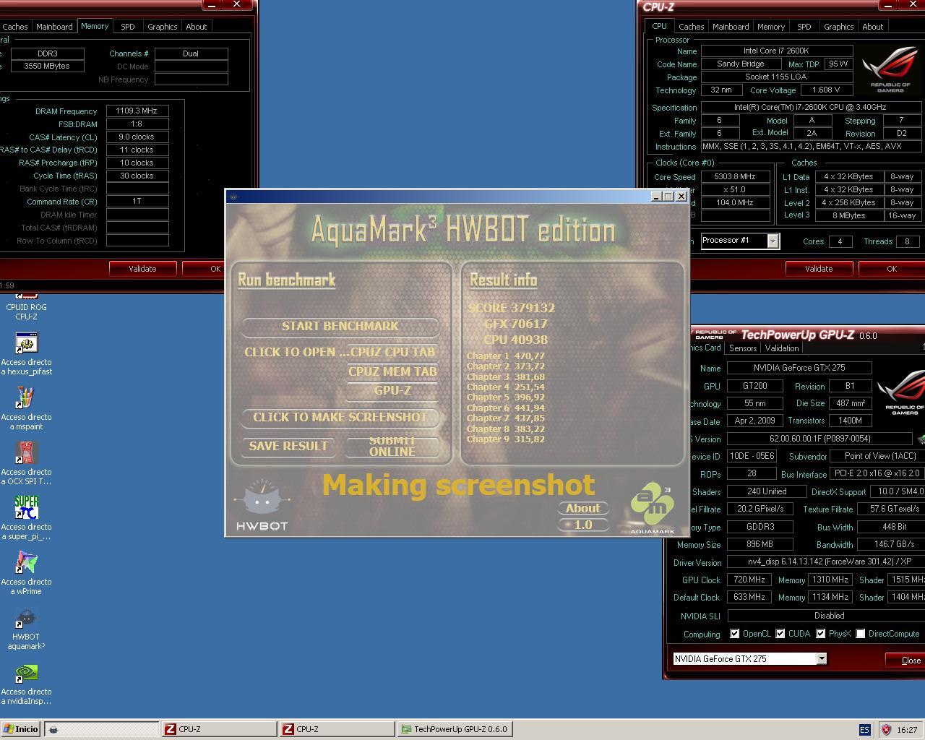This screenshot has width=925, height=740.
Task: Click the Core Speed 5303.8 MHz field
Action: pos(734,177)
